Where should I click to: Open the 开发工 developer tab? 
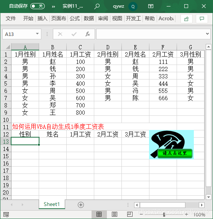click(133, 18)
